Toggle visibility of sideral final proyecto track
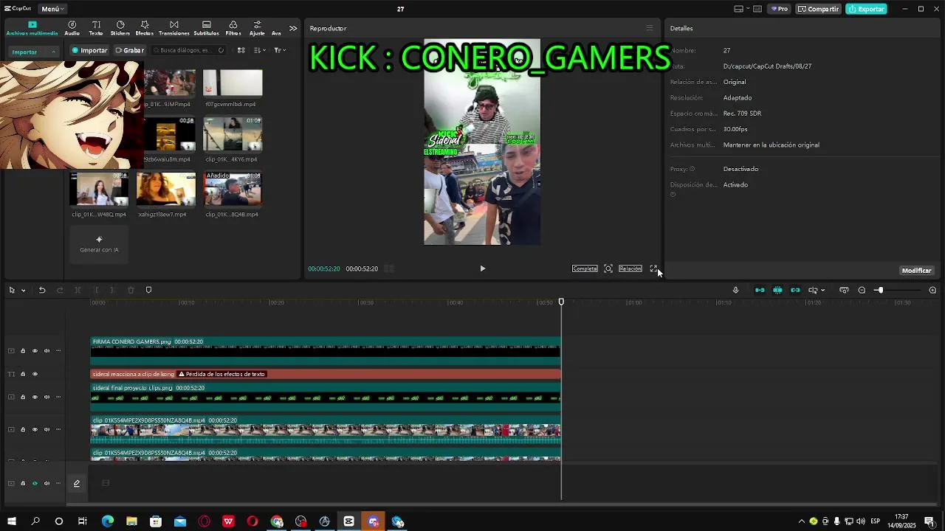The width and height of the screenshot is (945, 531). 35,397
